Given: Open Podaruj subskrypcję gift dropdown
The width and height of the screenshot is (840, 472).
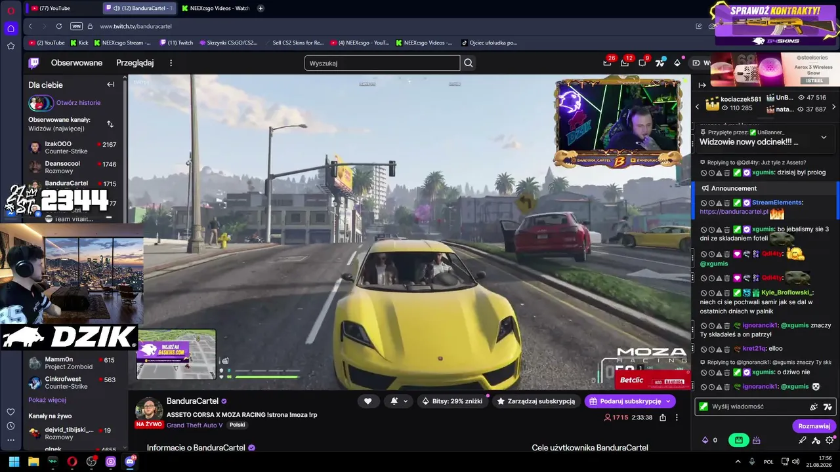Looking at the screenshot, I should pyautogui.click(x=630, y=401).
